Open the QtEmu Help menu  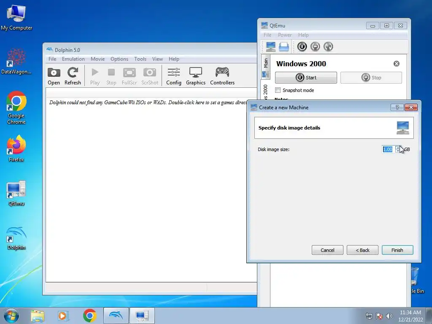click(303, 35)
